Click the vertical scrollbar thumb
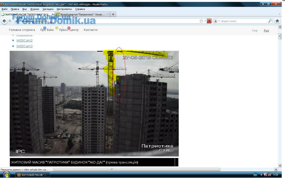Screen dimensions: 285x179 pyautogui.click(x=280, y=36)
